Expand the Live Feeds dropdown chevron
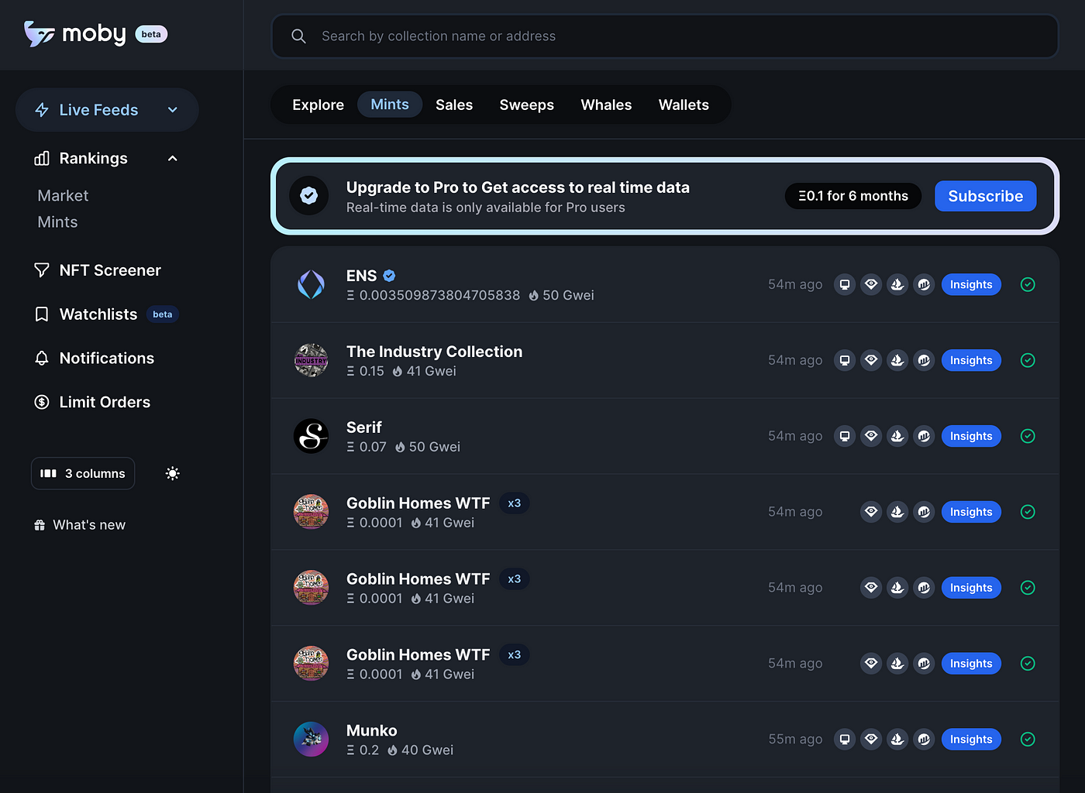Screen dimensions: 1085x793 coord(173,110)
